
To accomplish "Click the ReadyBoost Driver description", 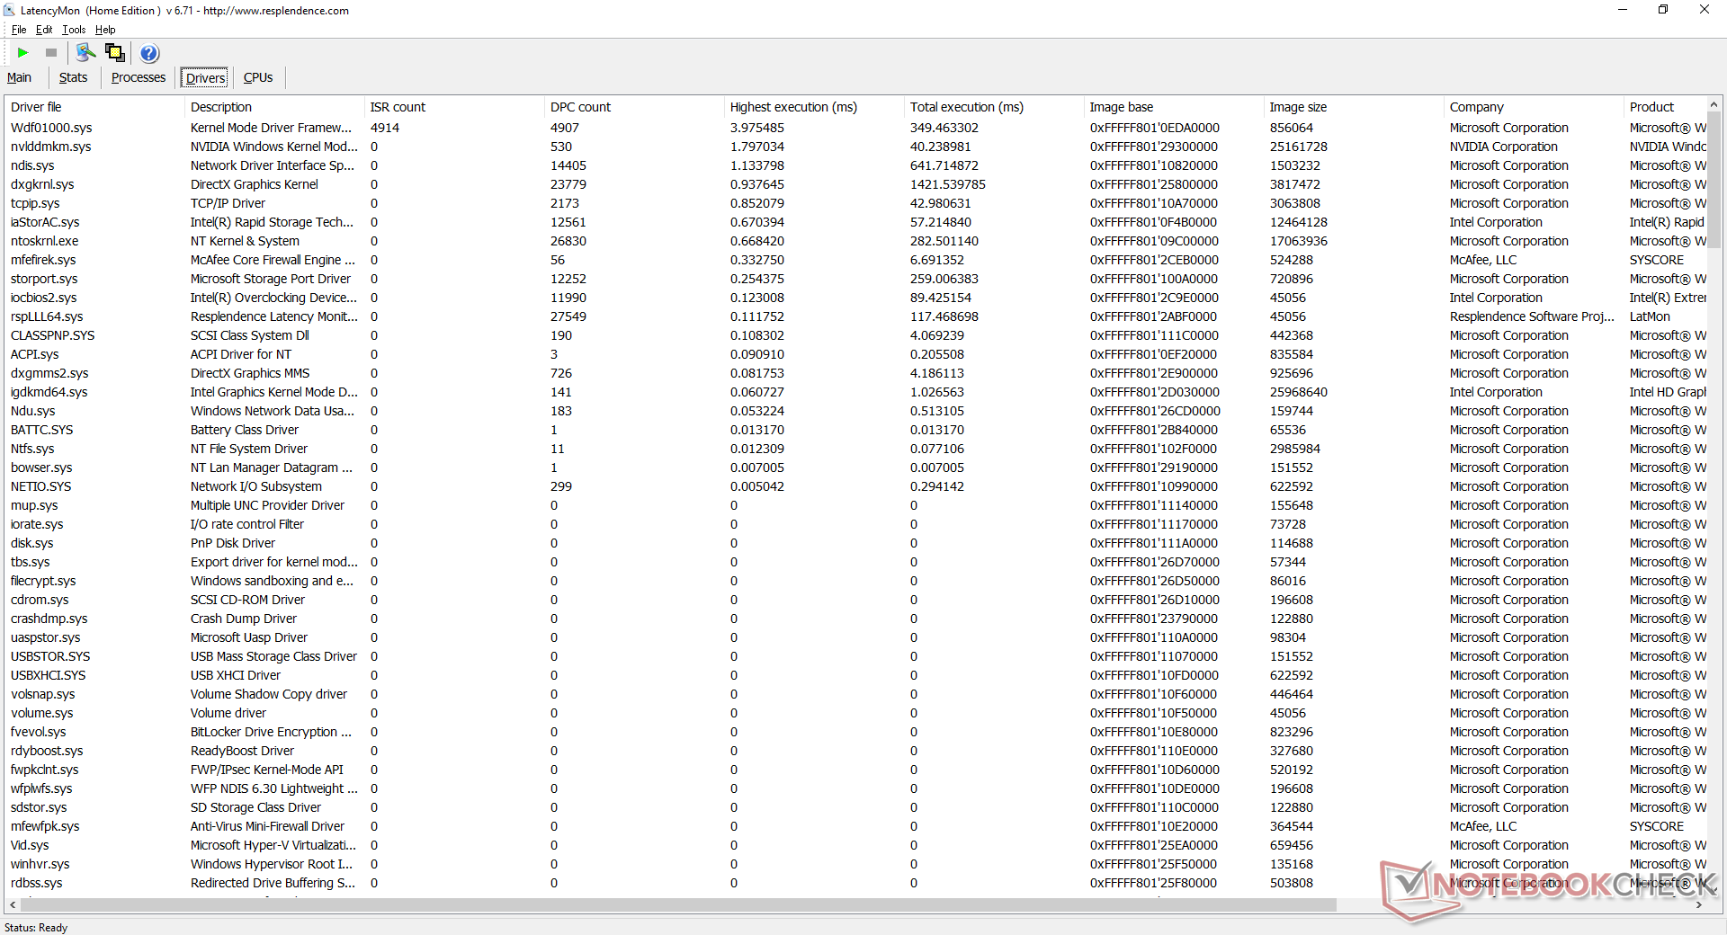I will tap(242, 751).
